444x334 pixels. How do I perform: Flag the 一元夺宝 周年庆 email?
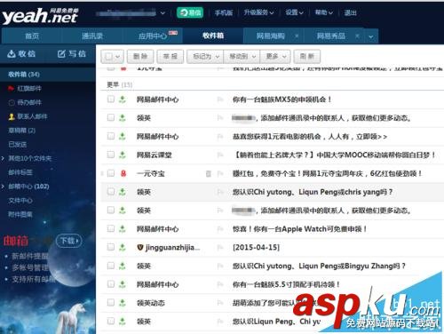220,173
